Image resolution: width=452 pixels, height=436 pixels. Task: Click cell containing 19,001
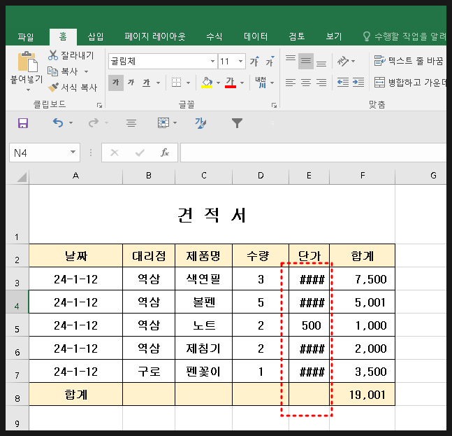[363, 395]
